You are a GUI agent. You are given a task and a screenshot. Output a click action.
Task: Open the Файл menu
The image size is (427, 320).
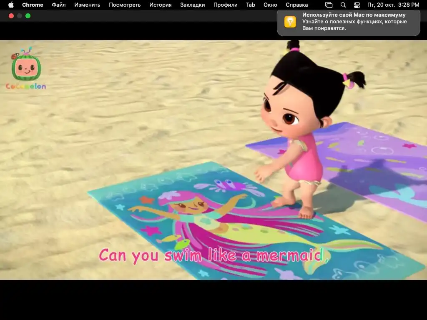[58, 5]
